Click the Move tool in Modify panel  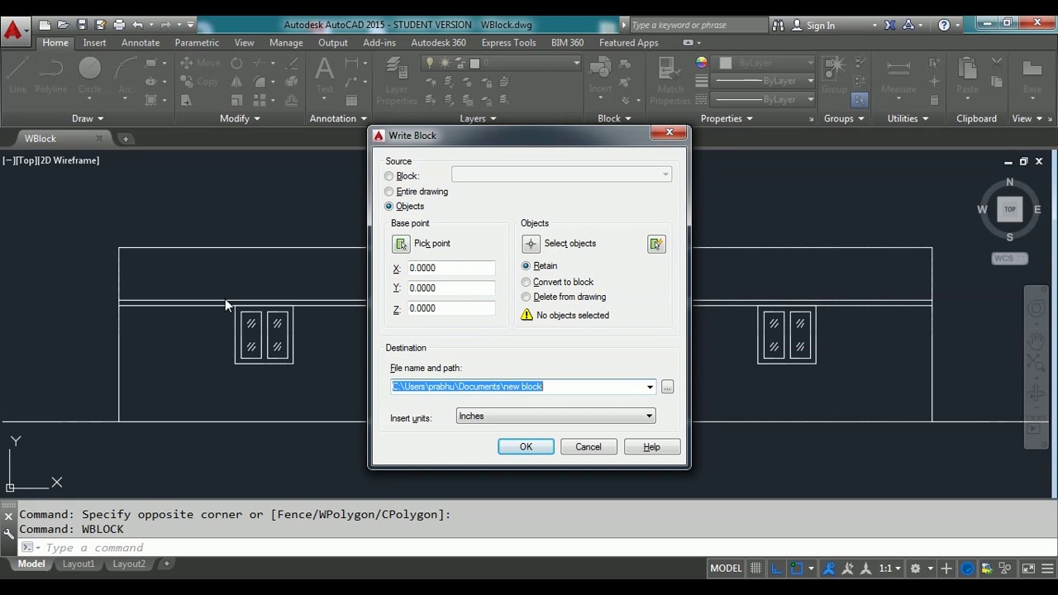200,63
